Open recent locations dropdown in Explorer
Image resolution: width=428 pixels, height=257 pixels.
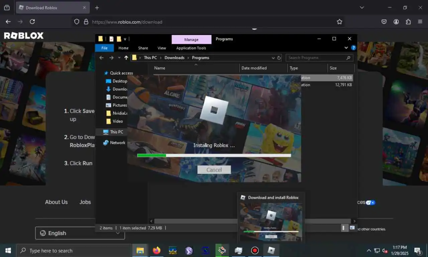point(119,58)
